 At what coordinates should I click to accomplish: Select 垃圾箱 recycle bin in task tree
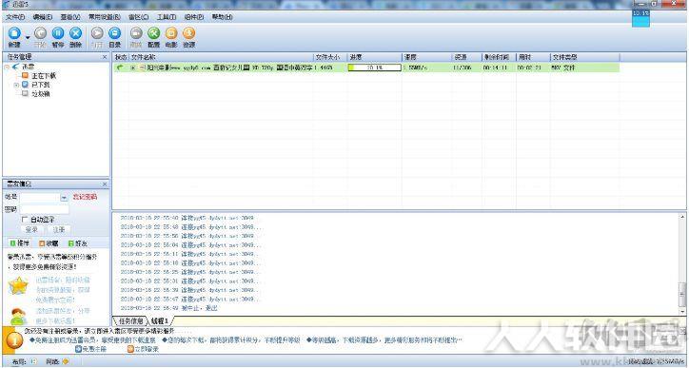click(x=40, y=94)
